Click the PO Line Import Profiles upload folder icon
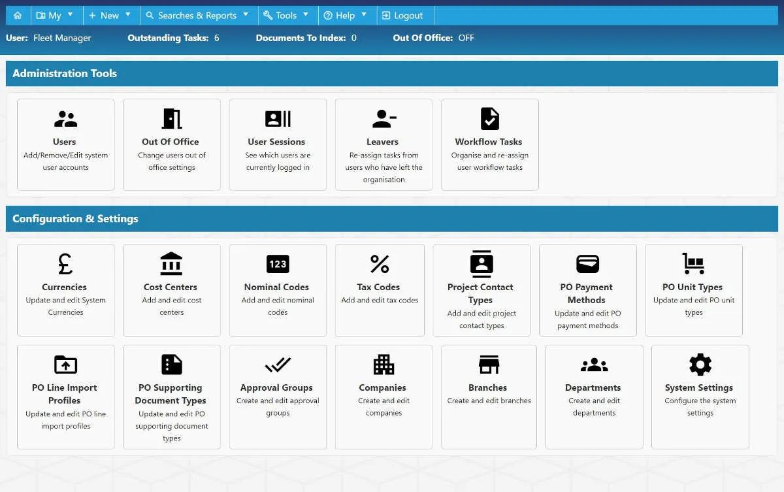This screenshot has height=492, width=784. pyautogui.click(x=65, y=365)
